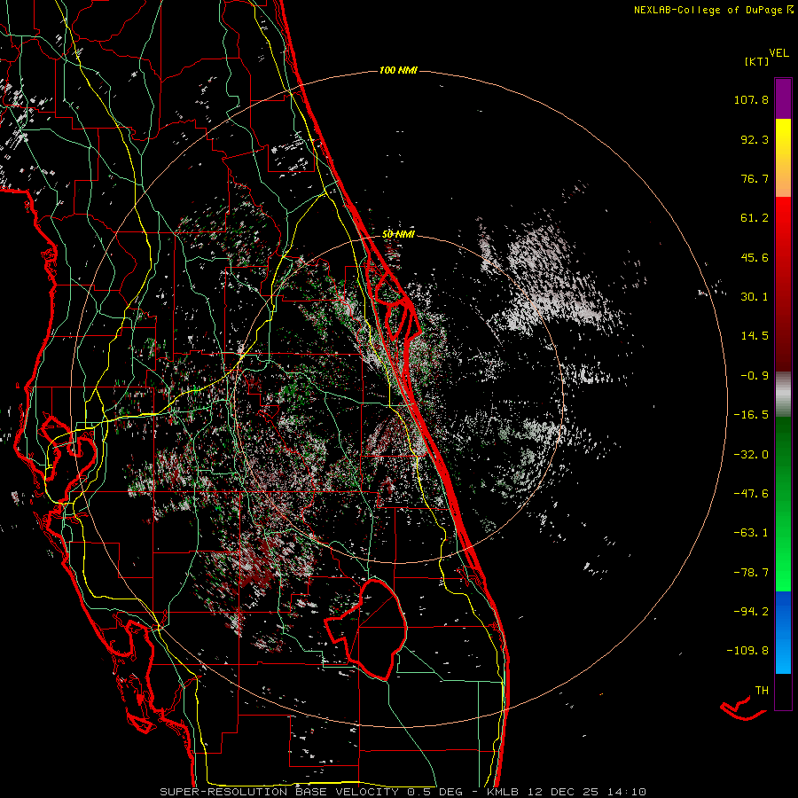Click the -32.0 velocity scale value
798x798 pixels.
coord(751,455)
